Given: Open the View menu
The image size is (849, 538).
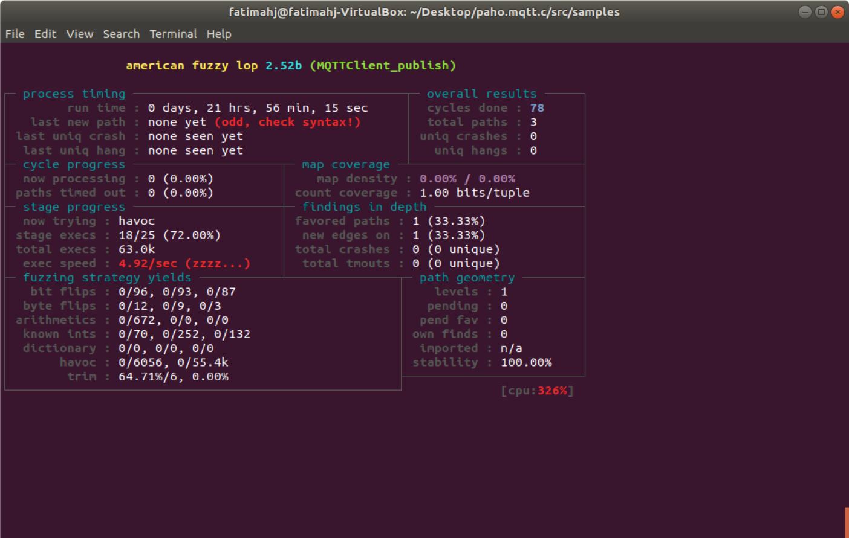Looking at the screenshot, I should click(x=80, y=34).
